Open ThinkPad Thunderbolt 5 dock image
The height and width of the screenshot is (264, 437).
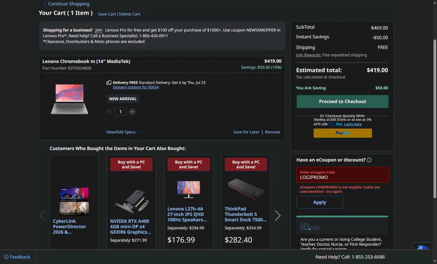(246, 189)
